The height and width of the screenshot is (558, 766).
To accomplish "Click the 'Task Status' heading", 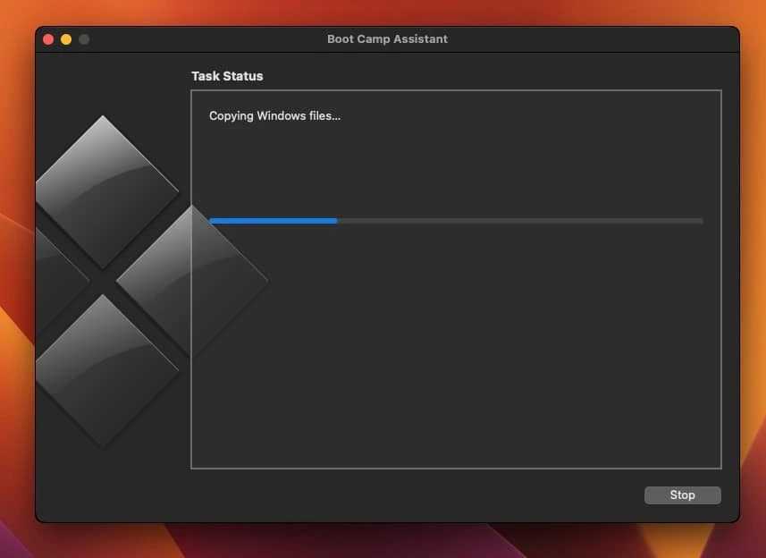I will click(227, 76).
